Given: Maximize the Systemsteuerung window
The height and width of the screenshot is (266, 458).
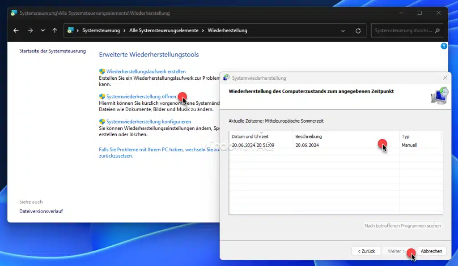Looking at the screenshot, I should pyautogui.click(x=420, y=13).
